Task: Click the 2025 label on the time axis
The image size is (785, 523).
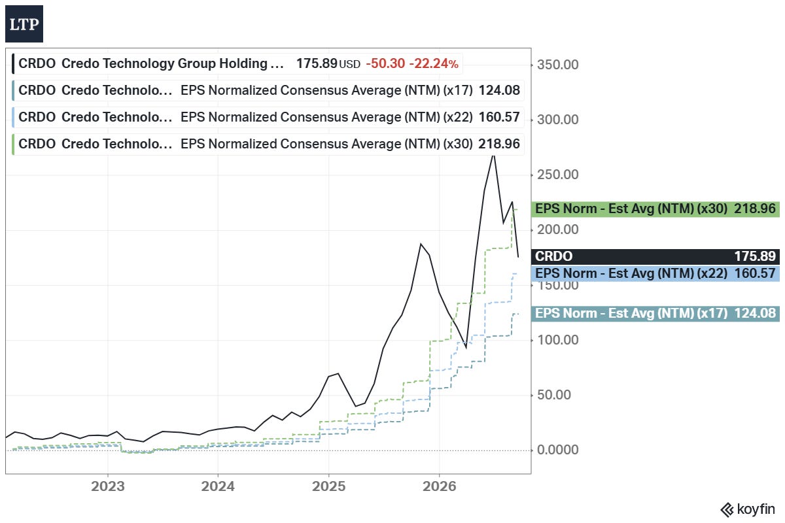Action: pyautogui.click(x=328, y=486)
